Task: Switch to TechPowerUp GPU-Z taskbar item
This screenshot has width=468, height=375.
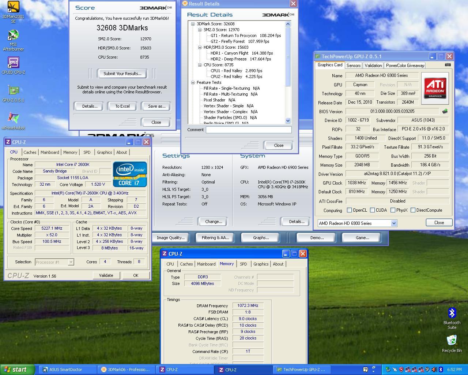Action: [x=302, y=370]
